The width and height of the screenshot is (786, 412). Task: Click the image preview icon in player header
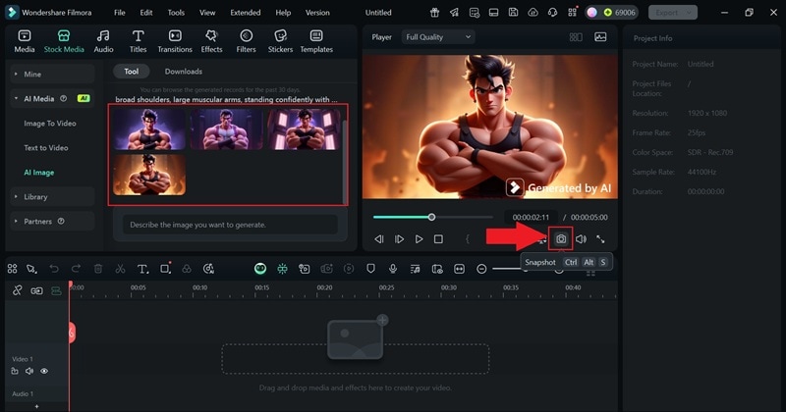600,37
